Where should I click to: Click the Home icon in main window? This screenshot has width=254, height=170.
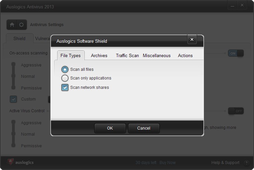click(12, 25)
